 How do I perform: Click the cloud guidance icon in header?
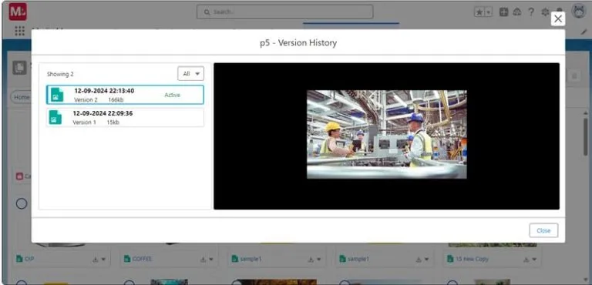pyautogui.click(x=517, y=12)
